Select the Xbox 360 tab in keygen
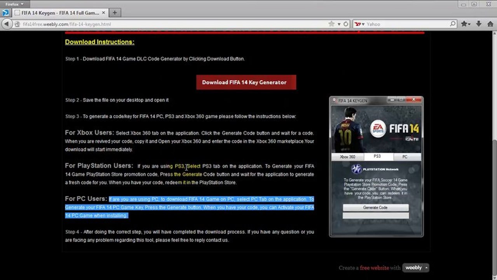Image resolution: width=497 pixels, height=280 pixels. (347, 157)
